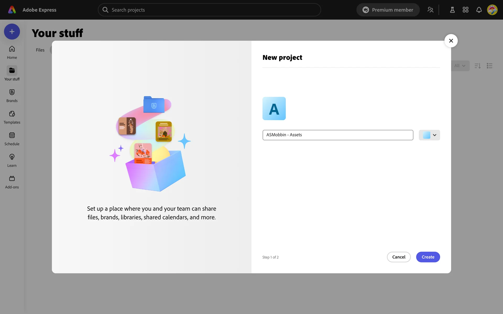Open the Learn lightbulb section
This screenshot has height=314, width=503.
click(x=12, y=160)
